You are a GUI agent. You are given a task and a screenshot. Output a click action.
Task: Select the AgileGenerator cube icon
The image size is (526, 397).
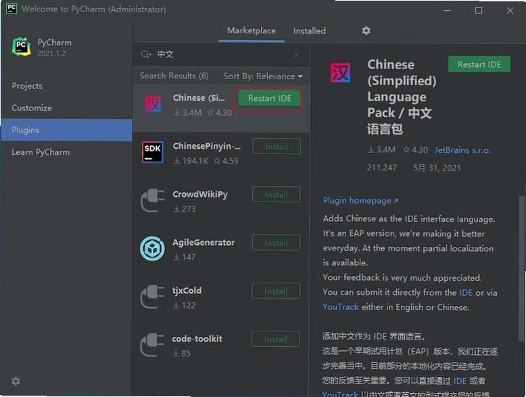(x=152, y=249)
